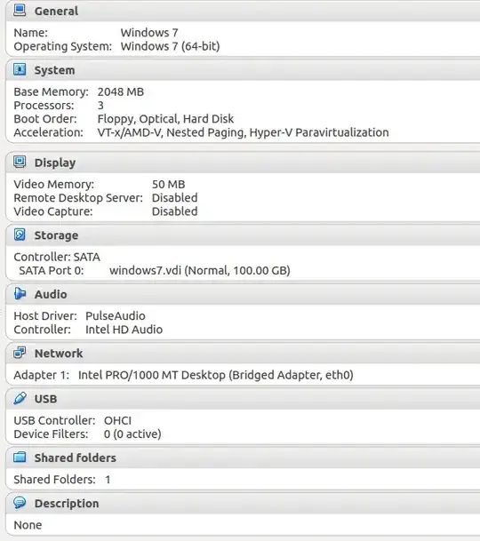Click the 'SATA Port 0:' label
Screen dimensions: 480x541
coord(52,270)
